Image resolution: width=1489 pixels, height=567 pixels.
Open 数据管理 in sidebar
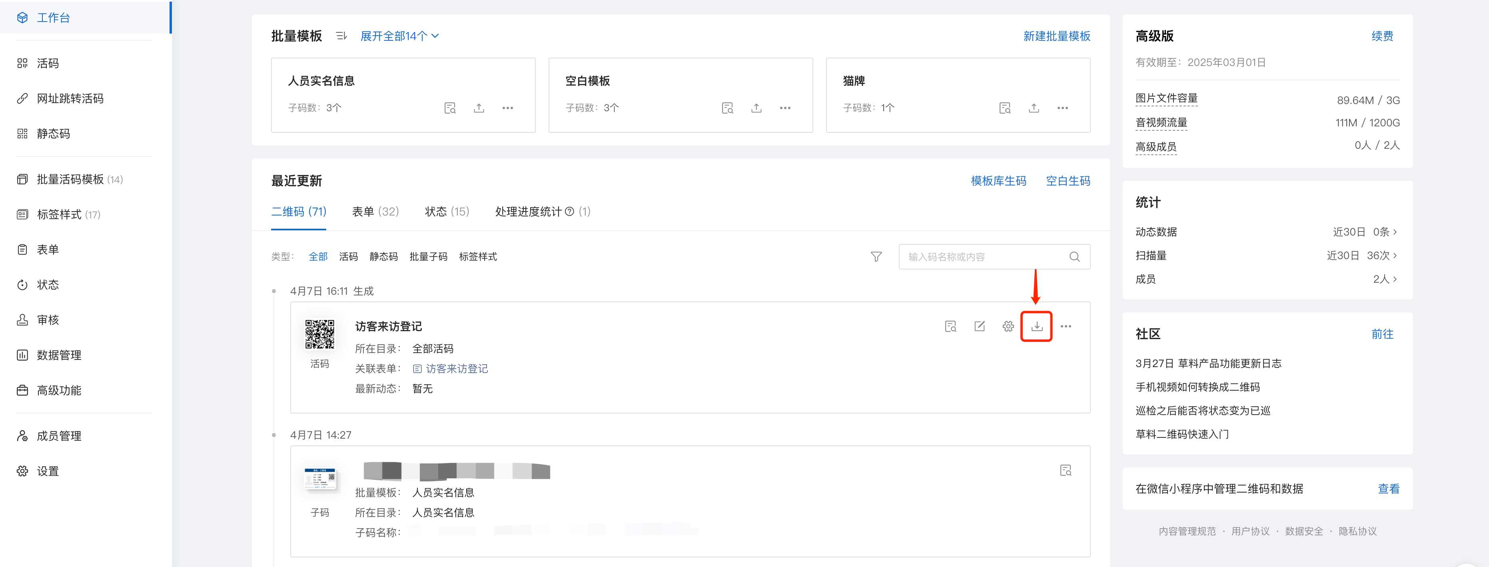click(58, 355)
